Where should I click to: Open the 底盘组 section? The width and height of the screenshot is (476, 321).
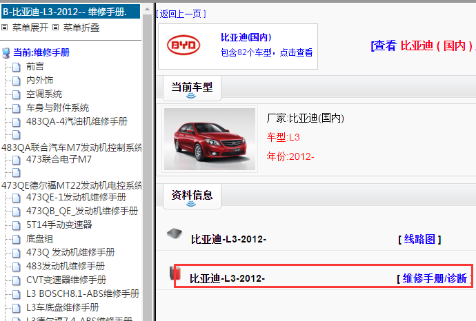tap(39, 238)
